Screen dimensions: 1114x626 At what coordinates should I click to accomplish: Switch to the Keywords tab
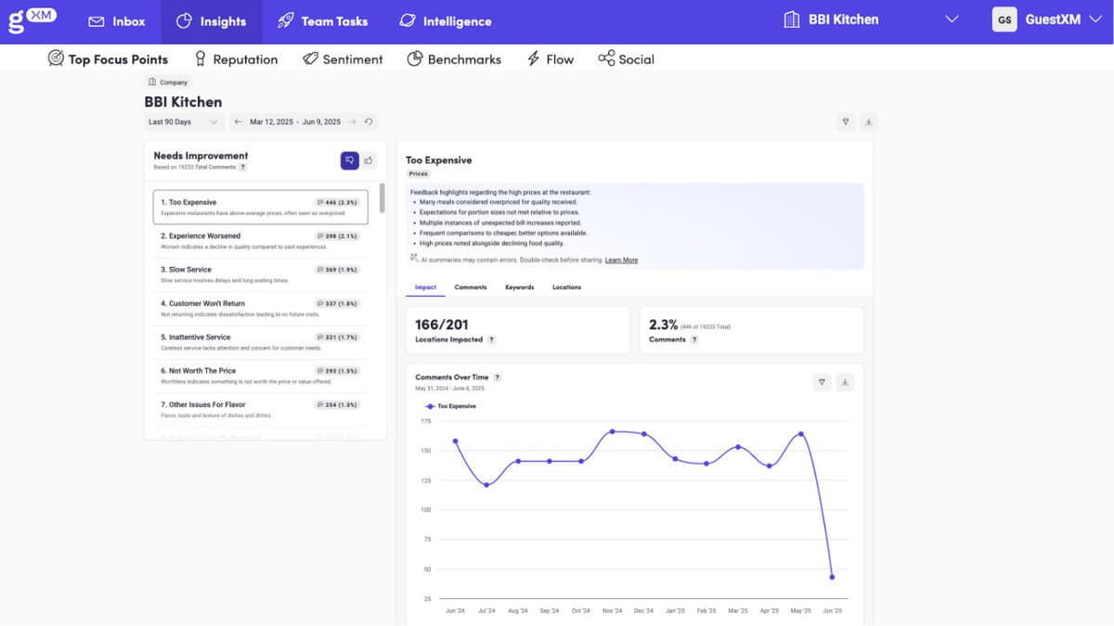pos(520,287)
